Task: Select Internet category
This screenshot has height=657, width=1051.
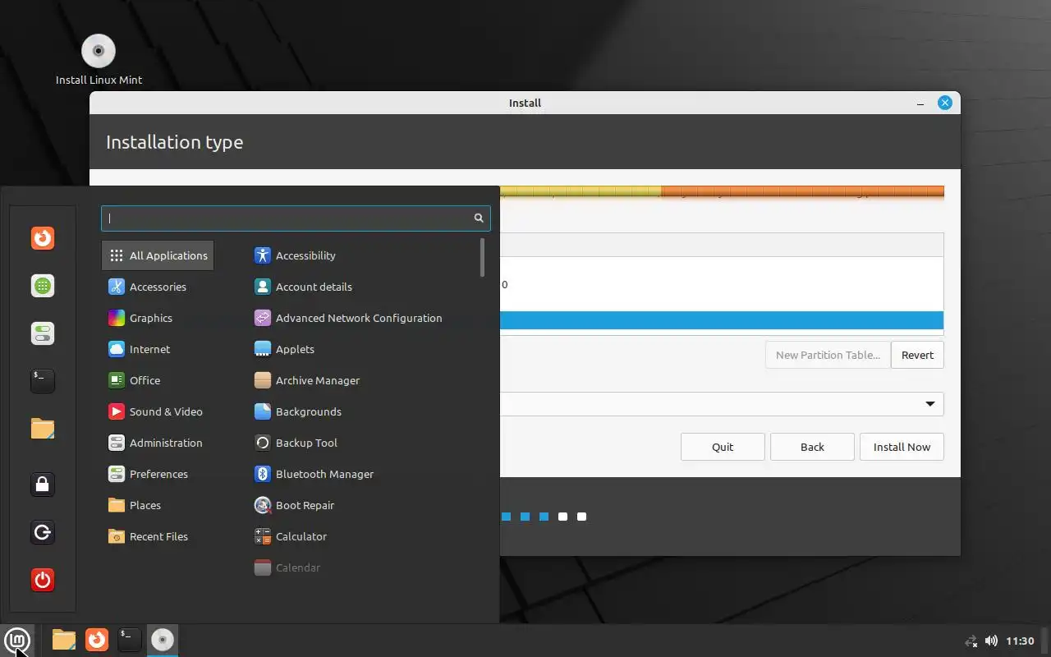Action: click(x=158, y=349)
